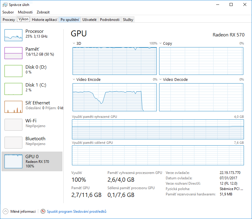The image size is (252, 219).
Task: Open the Copy engine dropdown
Action: pos(161,44)
